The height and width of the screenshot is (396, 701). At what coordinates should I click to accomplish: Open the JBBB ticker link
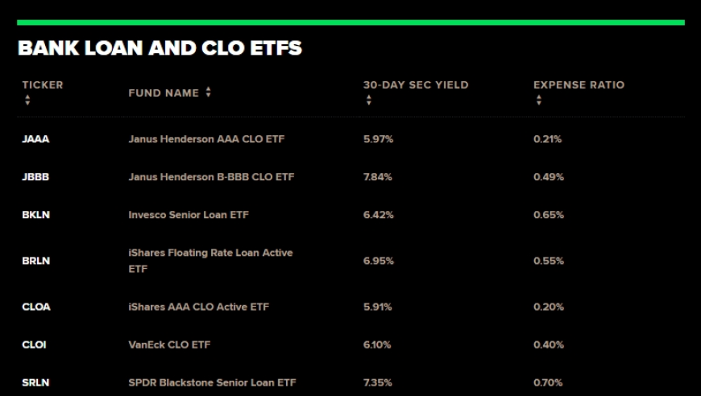[35, 177]
